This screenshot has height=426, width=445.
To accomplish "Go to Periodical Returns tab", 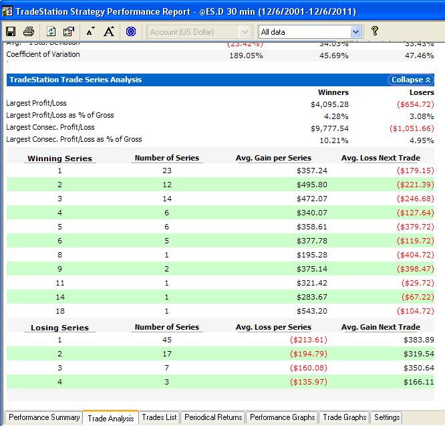I will coord(213,417).
